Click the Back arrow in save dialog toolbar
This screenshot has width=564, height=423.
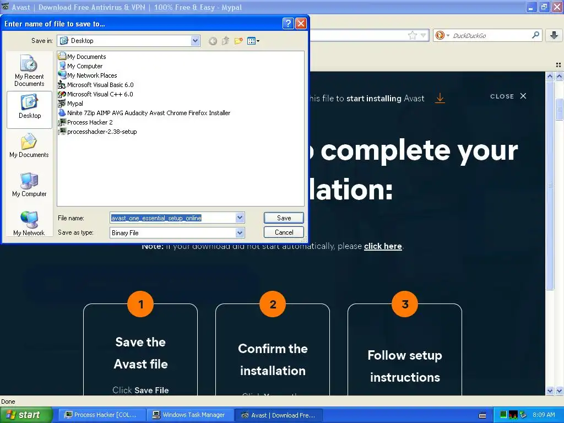click(x=213, y=41)
